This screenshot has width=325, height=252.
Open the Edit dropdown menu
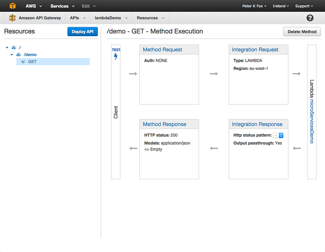pyautogui.click(x=89, y=6)
